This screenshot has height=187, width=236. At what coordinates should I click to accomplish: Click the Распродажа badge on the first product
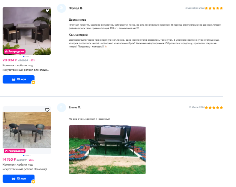[x=15, y=52]
